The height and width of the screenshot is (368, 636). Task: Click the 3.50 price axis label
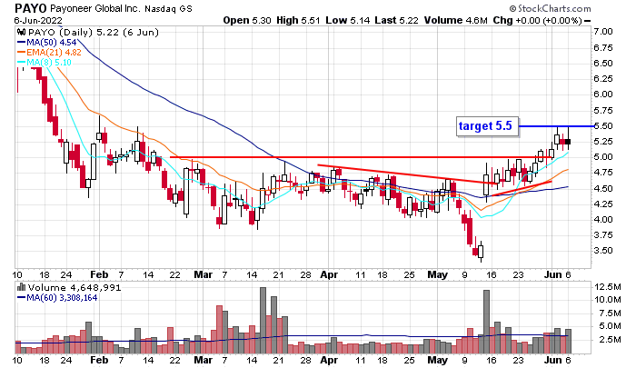tap(602, 251)
